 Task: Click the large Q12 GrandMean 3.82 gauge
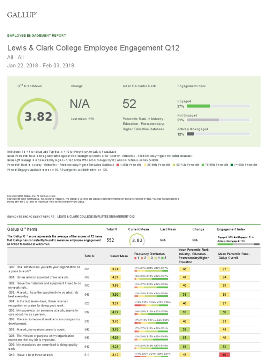(38, 116)
